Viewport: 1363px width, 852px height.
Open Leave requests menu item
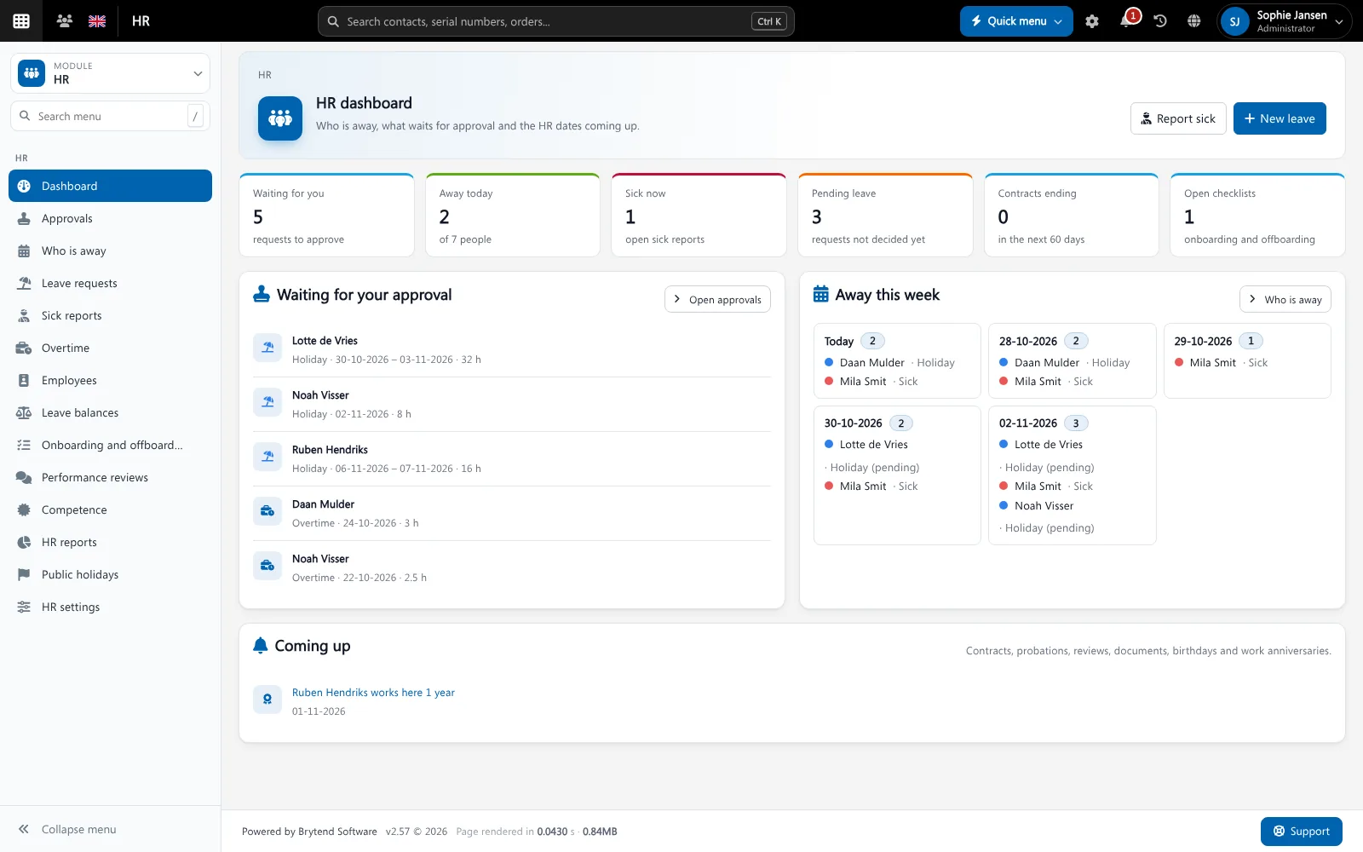[110, 283]
